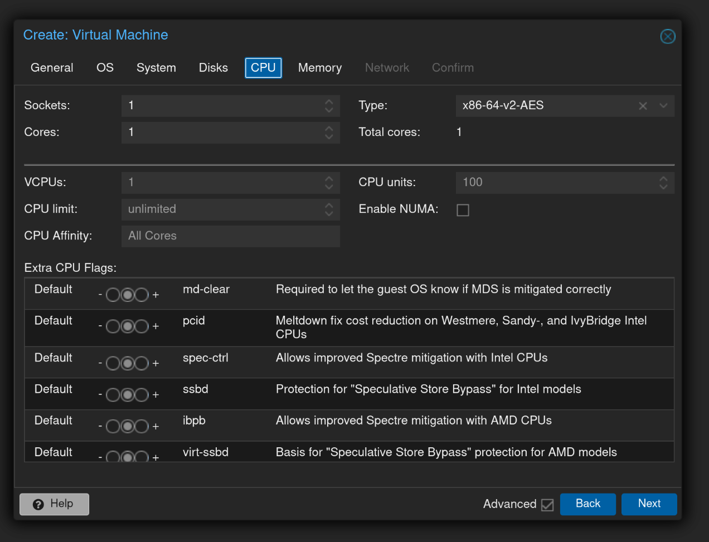The height and width of the screenshot is (542, 709).
Task: Turn on spec-ctrl with its plus radio
Action: [142, 363]
